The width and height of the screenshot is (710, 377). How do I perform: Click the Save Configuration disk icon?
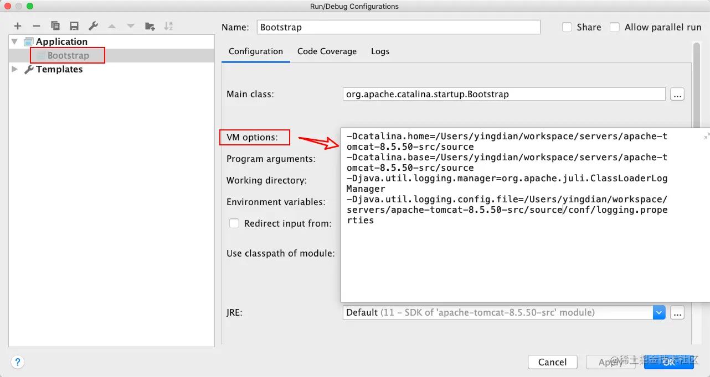[x=74, y=26]
